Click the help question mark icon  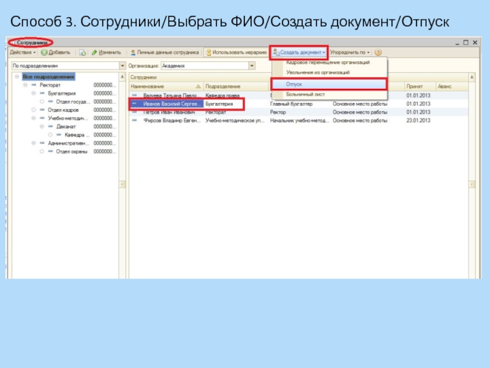[378, 53]
